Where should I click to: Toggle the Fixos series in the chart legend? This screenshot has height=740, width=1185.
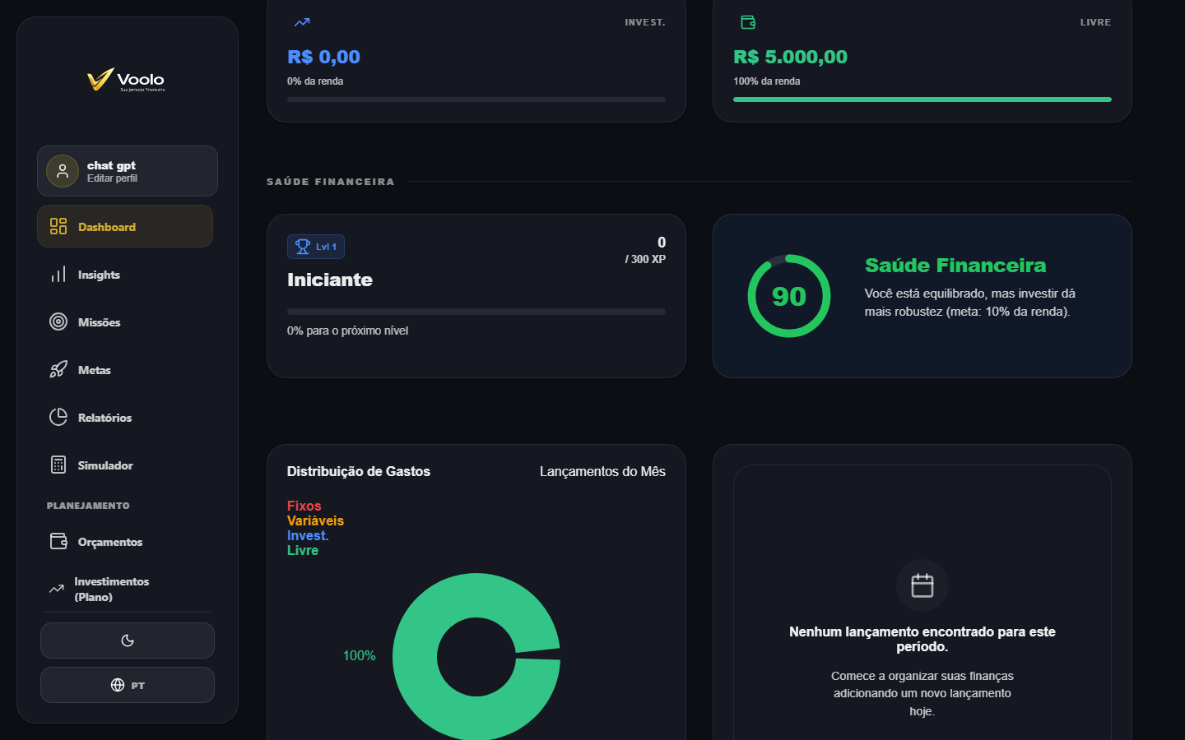[x=303, y=506]
